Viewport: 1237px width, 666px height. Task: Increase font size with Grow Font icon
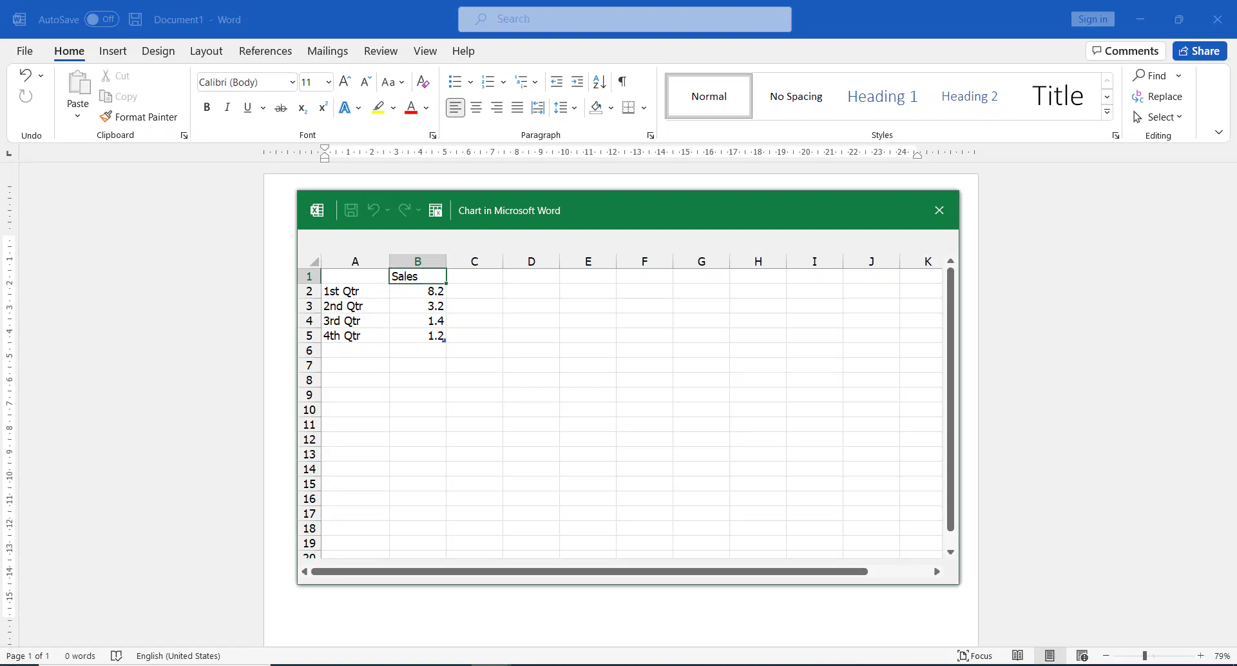click(x=345, y=82)
